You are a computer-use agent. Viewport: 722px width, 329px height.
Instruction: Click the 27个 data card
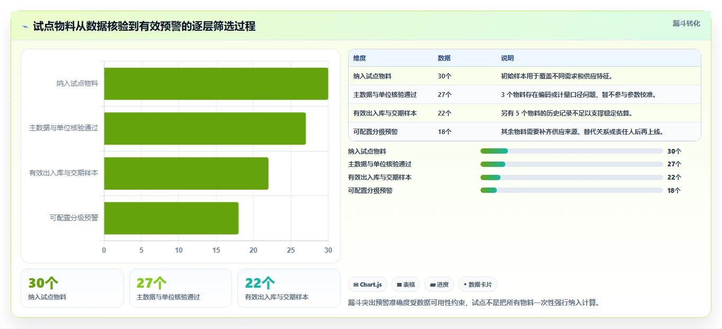pos(181,288)
